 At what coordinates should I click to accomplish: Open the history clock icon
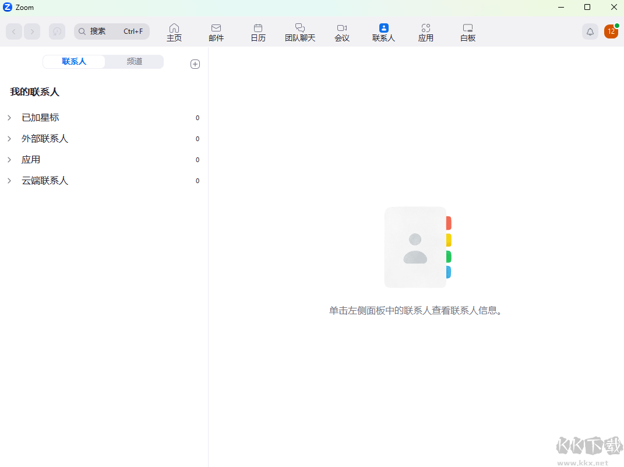(x=57, y=31)
